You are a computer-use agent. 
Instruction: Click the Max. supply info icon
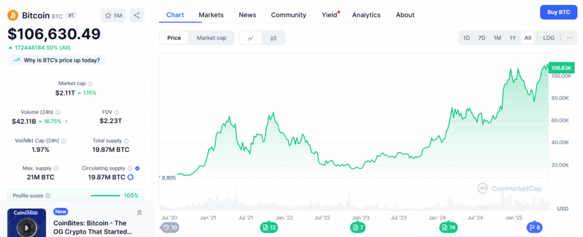click(x=56, y=168)
